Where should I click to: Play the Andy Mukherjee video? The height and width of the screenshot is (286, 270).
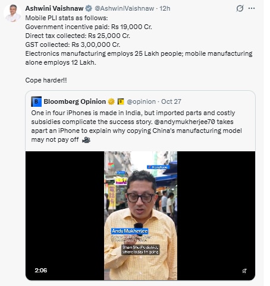tap(140, 215)
